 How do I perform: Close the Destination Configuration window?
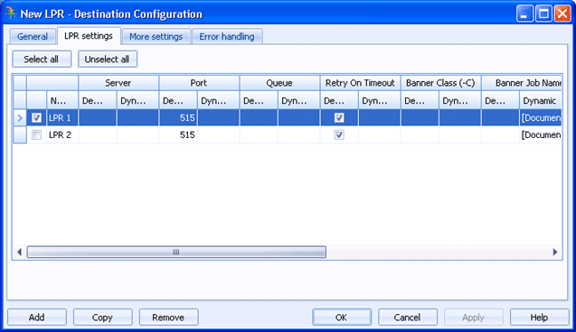click(562, 14)
